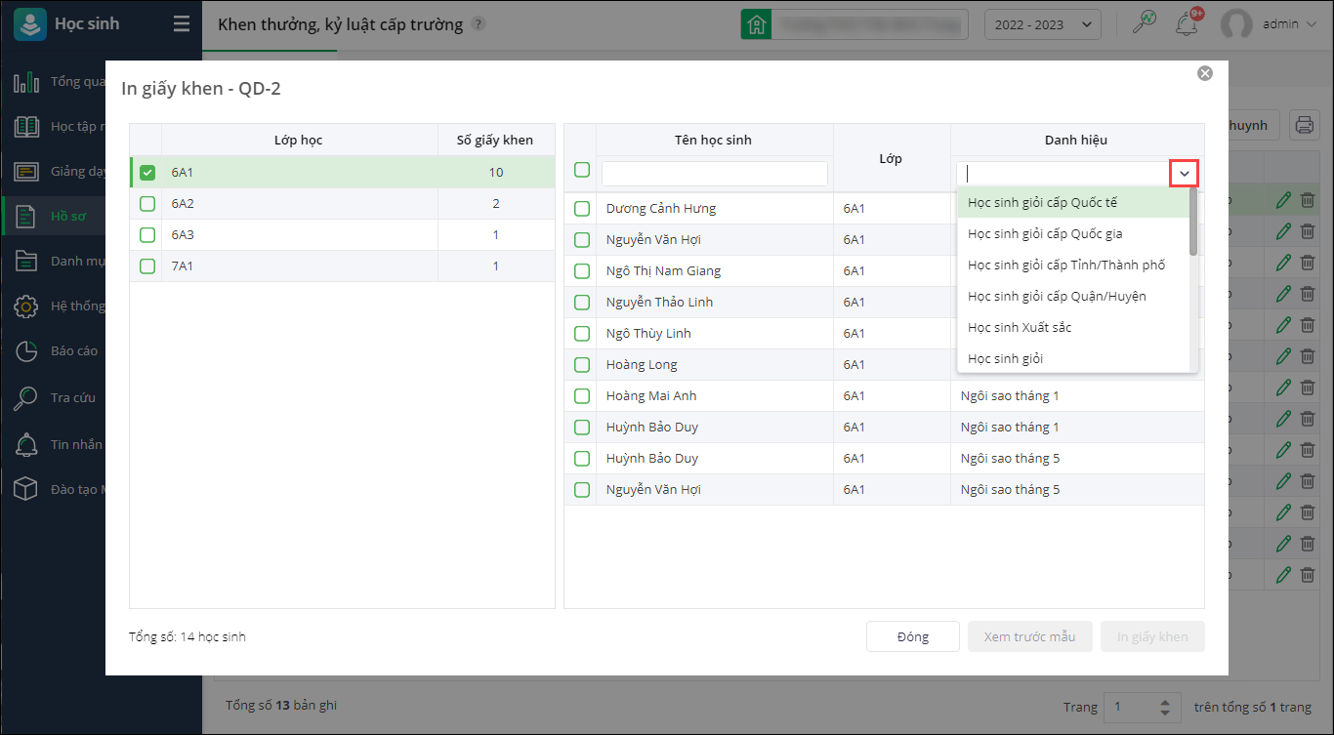Viewport: 1334px width, 735px height.
Task: Click the Đóng button
Action: coord(912,636)
